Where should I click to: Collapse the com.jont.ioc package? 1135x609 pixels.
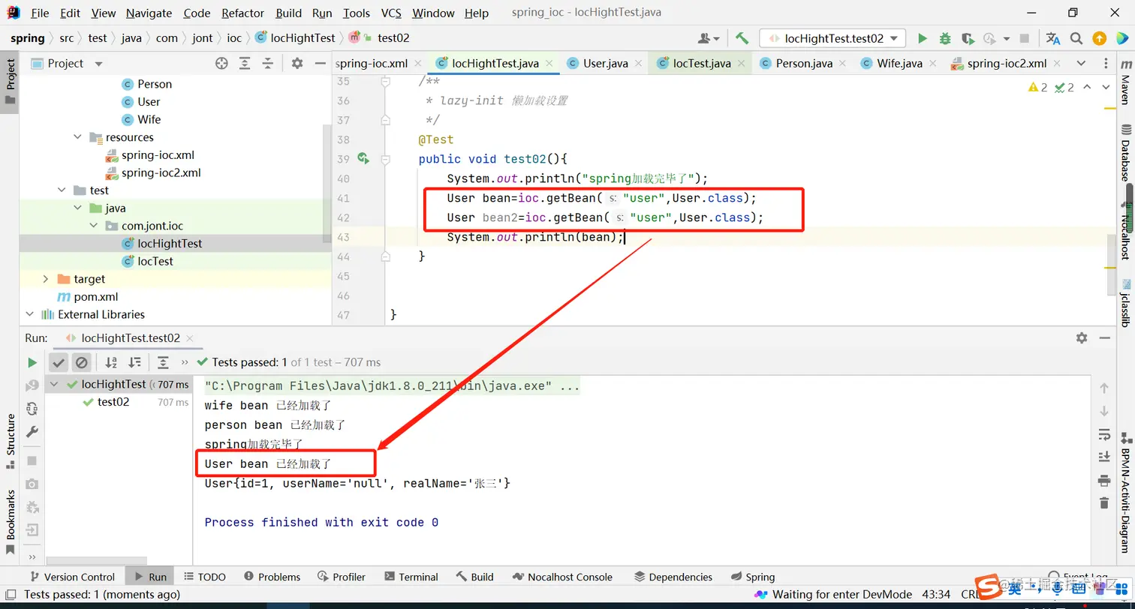click(94, 226)
